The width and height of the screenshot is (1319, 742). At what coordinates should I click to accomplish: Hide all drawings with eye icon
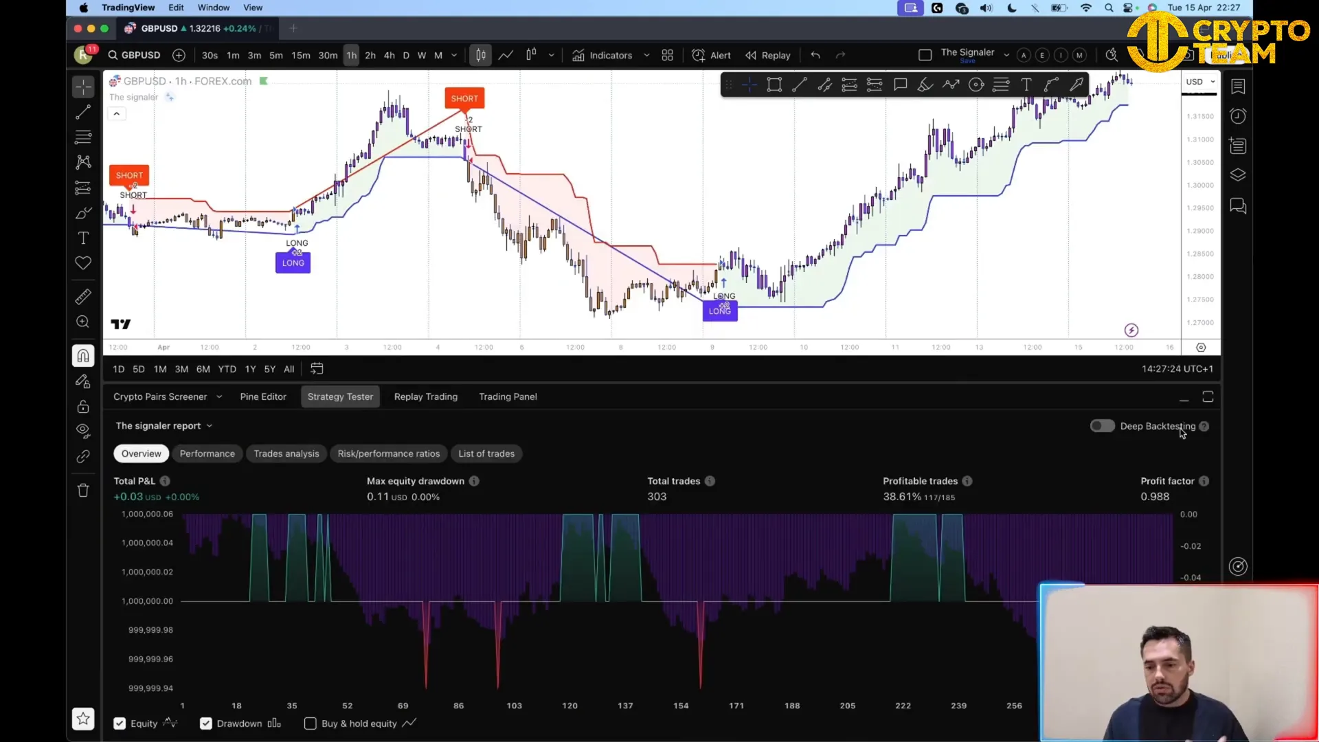(83, 431)
